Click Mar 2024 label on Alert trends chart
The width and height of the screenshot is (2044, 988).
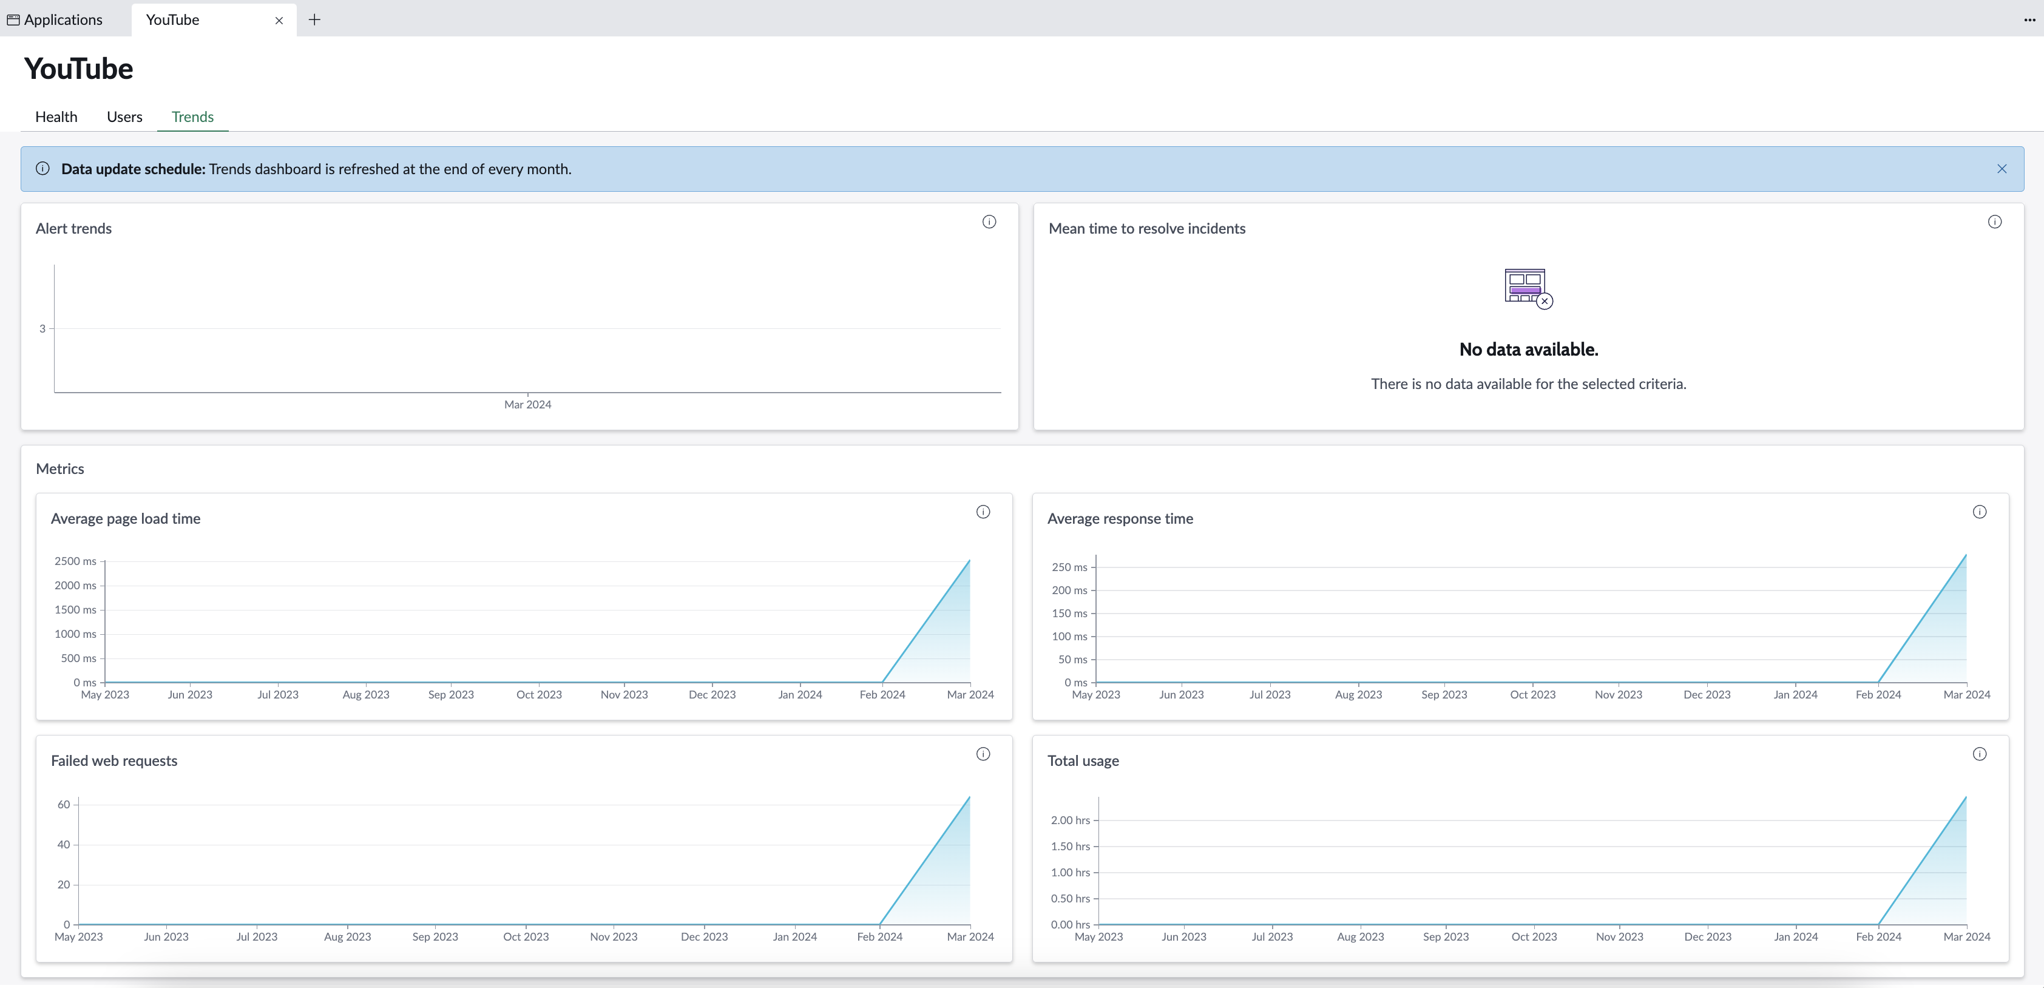click(527, 405)
